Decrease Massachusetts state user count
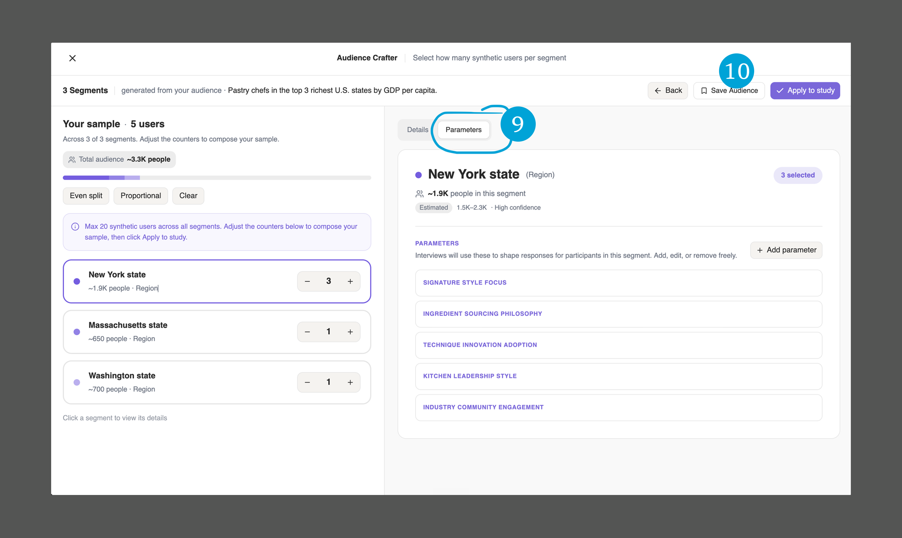This screenshot has height=538, width=902. [307, 332]
